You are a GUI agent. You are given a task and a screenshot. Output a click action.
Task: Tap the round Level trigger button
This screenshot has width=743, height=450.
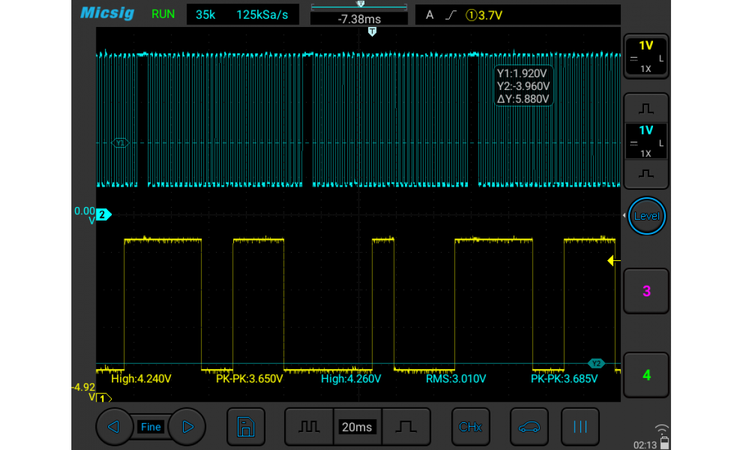click(x=646, y=216)
